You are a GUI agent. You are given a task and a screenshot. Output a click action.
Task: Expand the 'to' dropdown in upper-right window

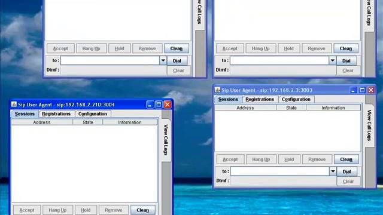[x=332, y=60]
